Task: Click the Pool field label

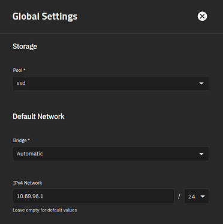Action: click(19, 70)
